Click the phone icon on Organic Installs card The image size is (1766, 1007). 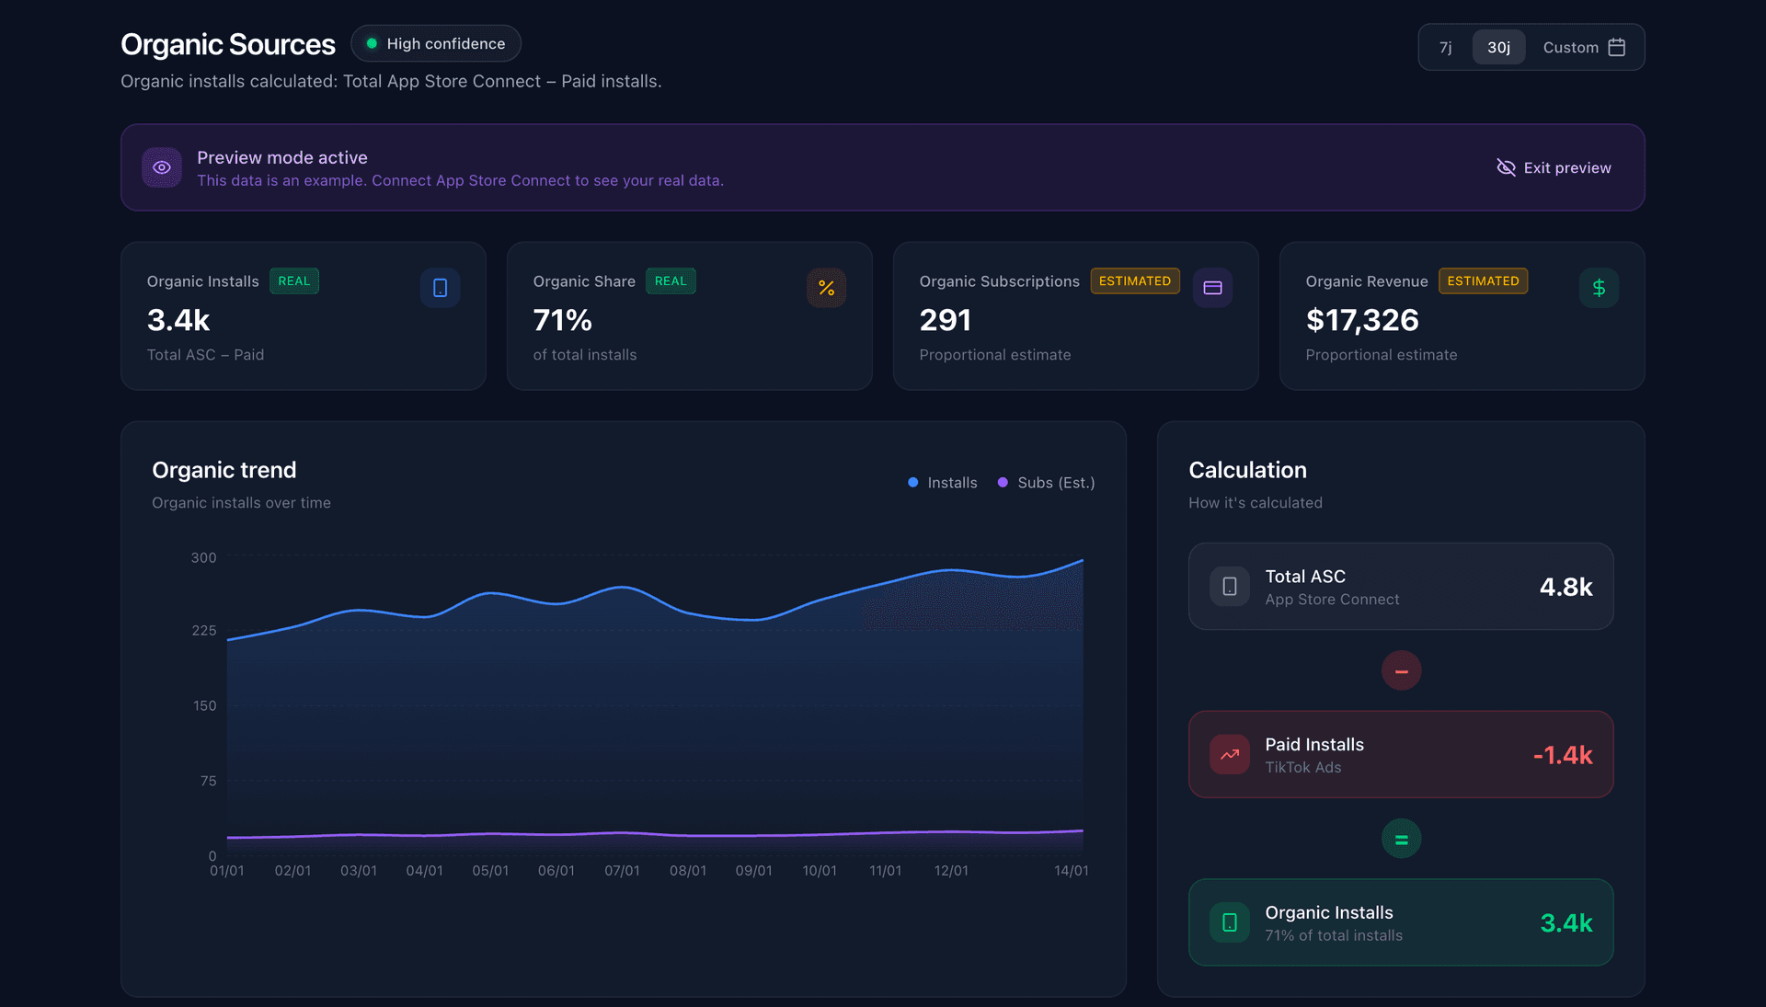coord(440,287)
